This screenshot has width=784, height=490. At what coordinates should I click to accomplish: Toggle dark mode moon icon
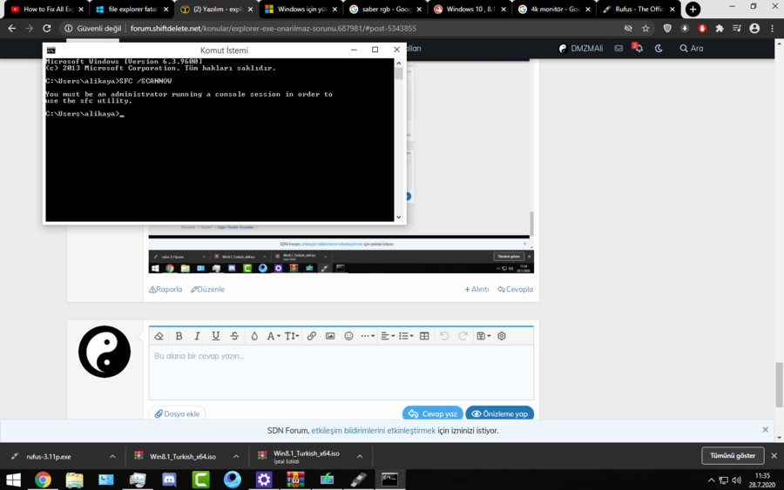[x=659, y=49]
